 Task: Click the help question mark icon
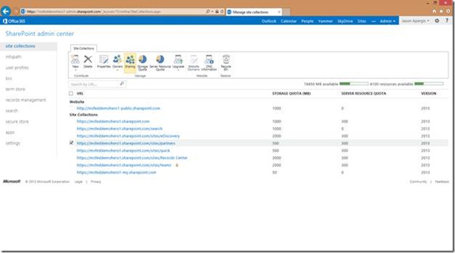click(447, 21)
